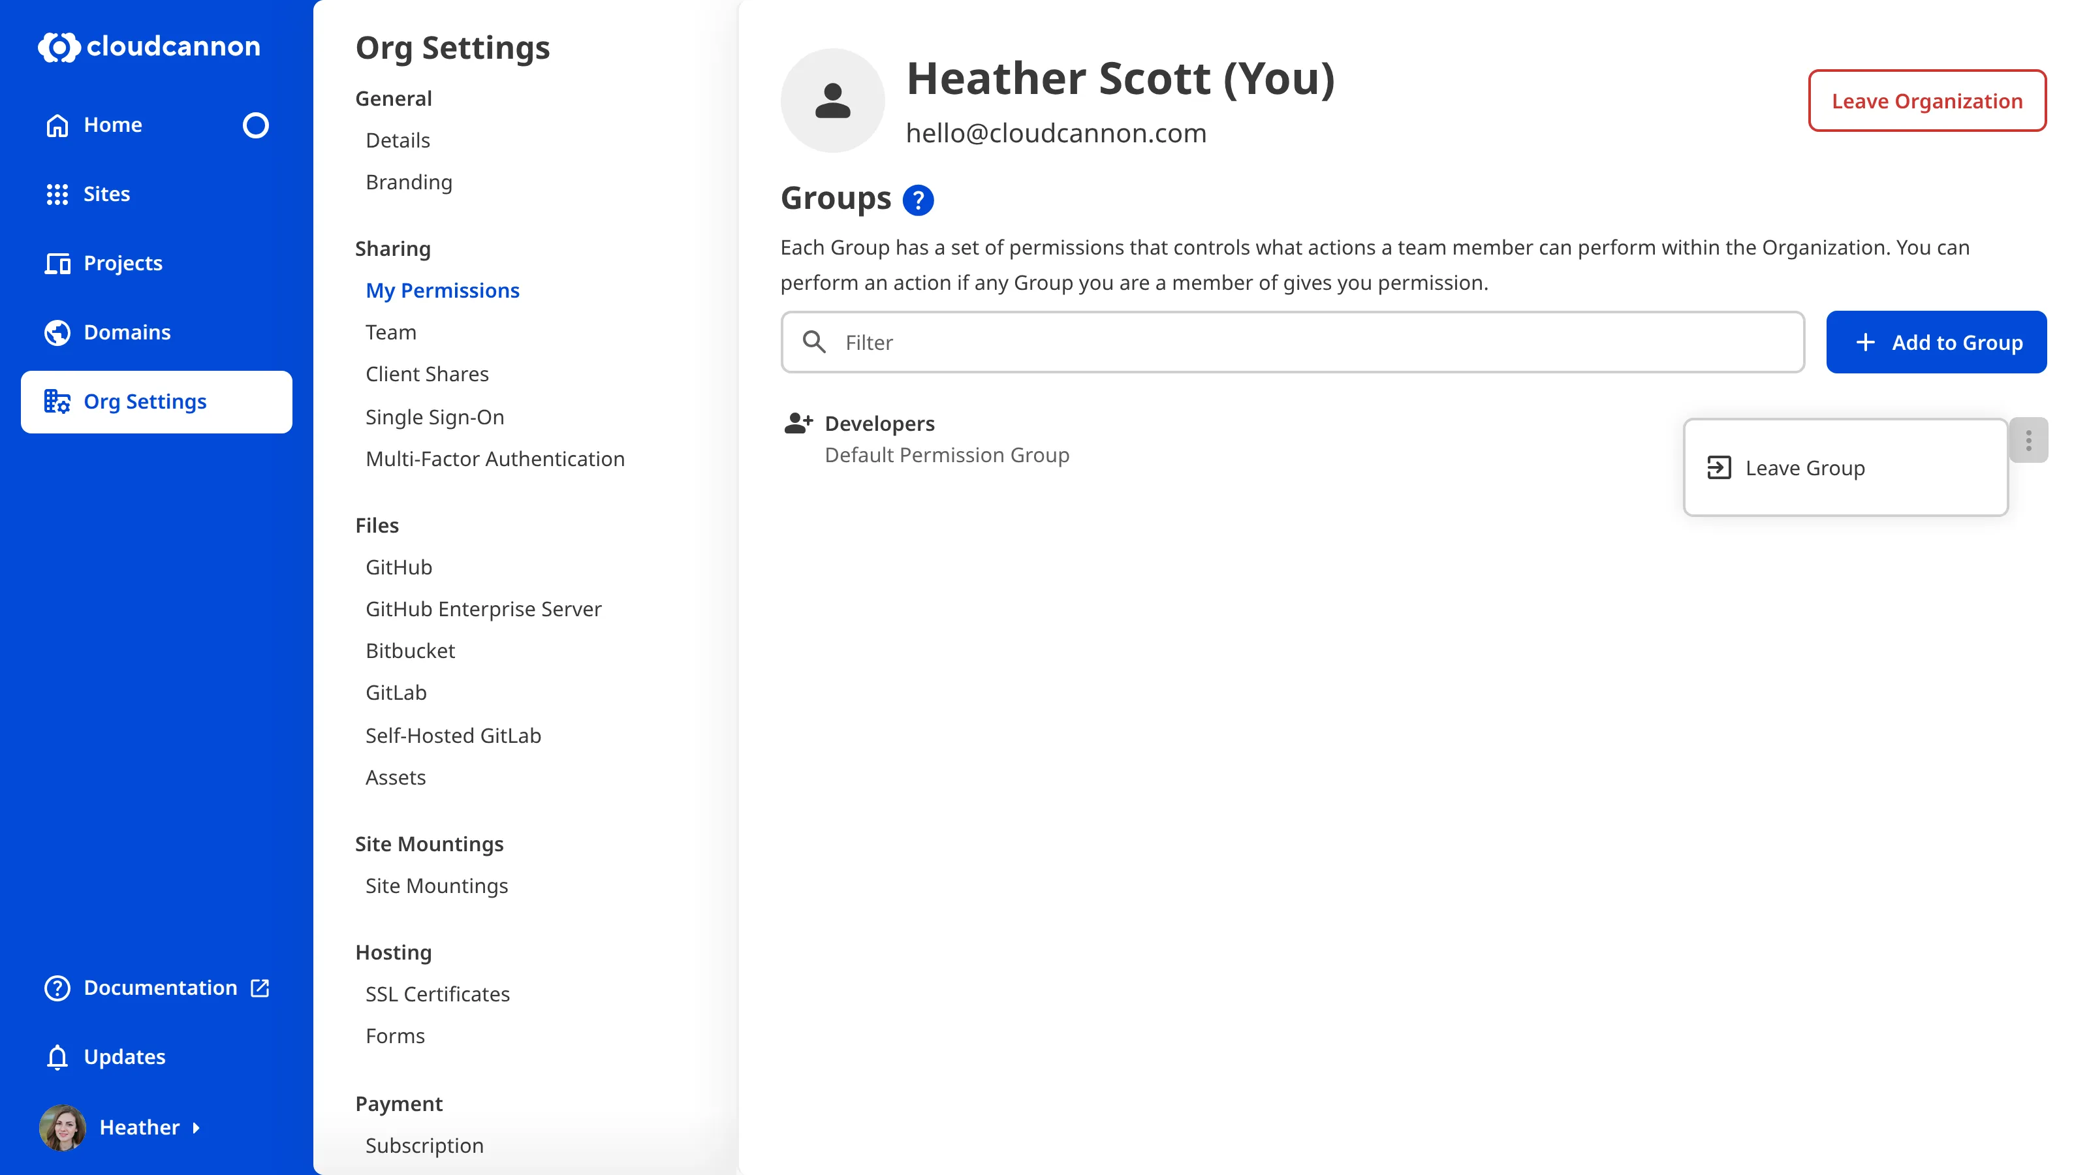The image size is (2089, 1175).
Task: Open SSL Certificates under Hosting
Action: (x=437, y=994)
